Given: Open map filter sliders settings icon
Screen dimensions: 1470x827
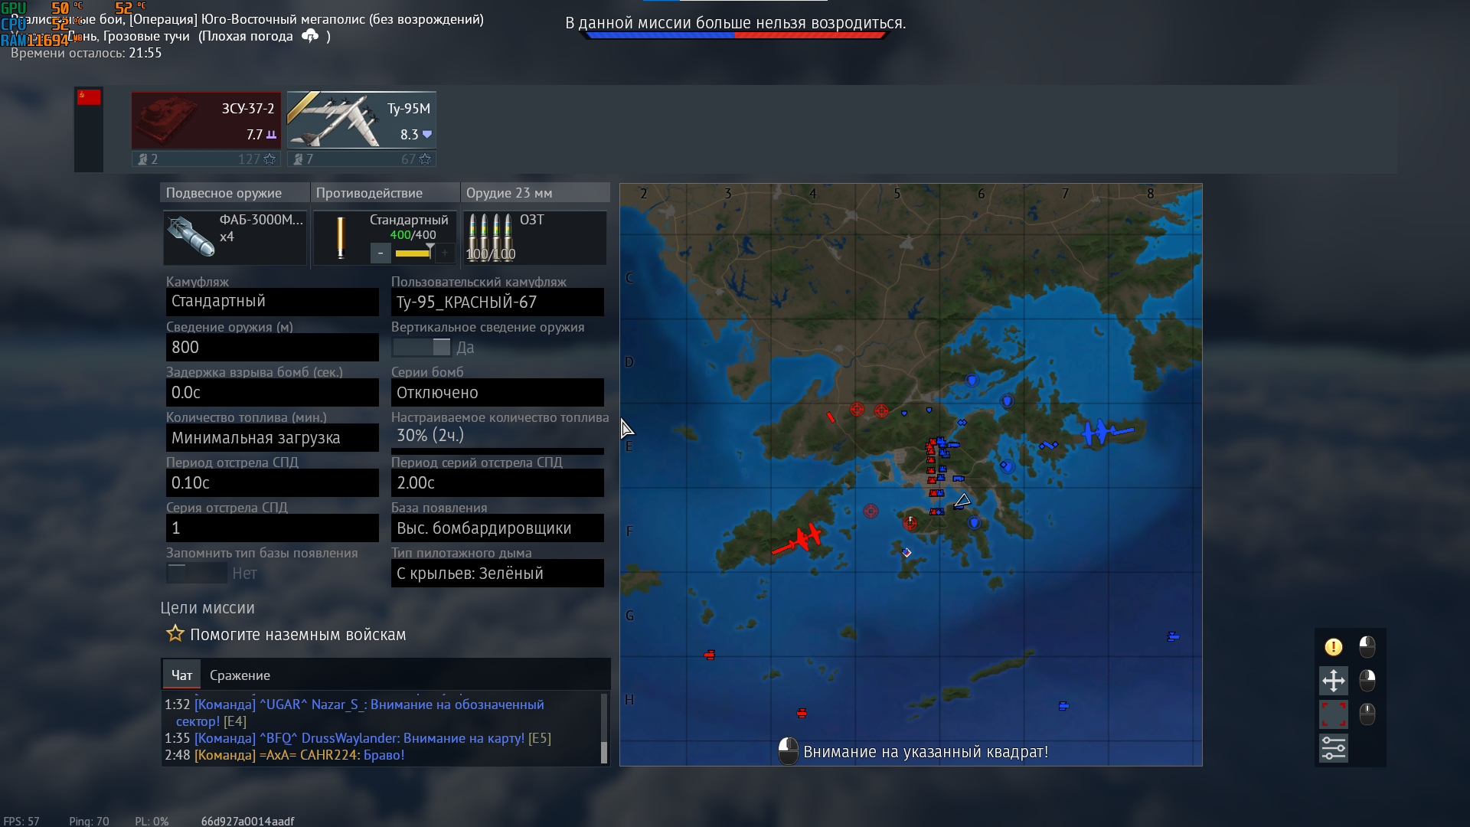Looking at the screenshot, I should [1333, 748].
